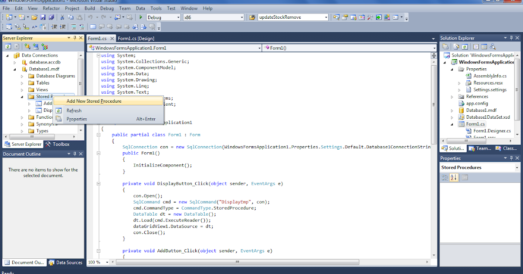Expand the Tables node in Server Explorer
Screen dimensions: 523x274
(21, 83)
